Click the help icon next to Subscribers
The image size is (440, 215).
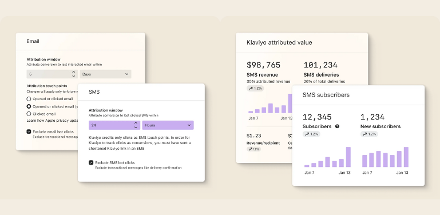[338, 126]
